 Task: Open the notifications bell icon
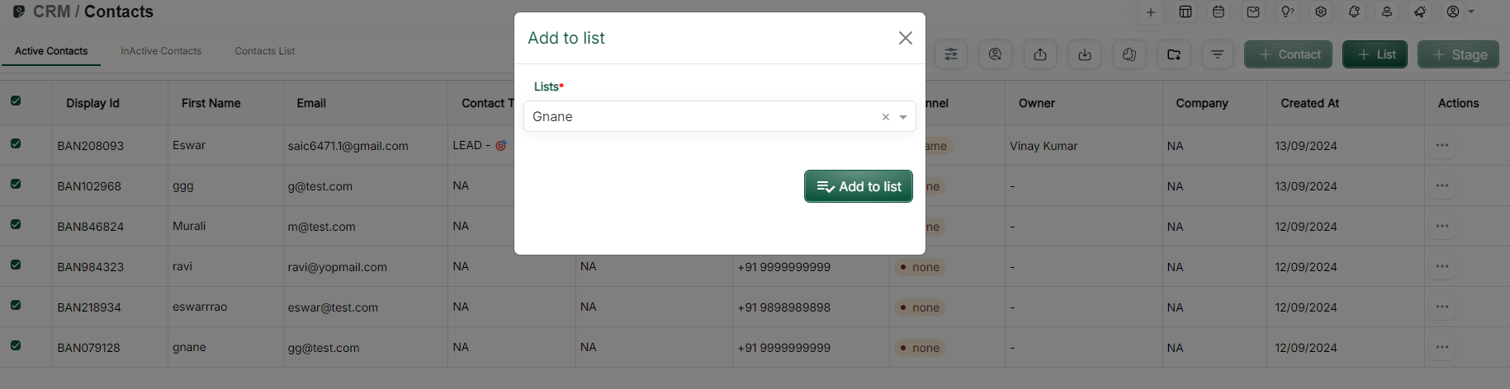[x=1354, y=12]
